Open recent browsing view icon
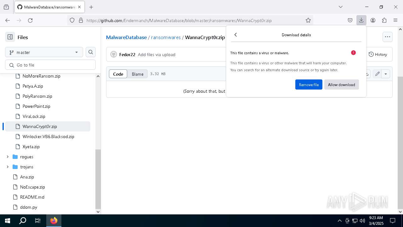The height and width of the screenshot is (227, 403). (x=6, y=7)
